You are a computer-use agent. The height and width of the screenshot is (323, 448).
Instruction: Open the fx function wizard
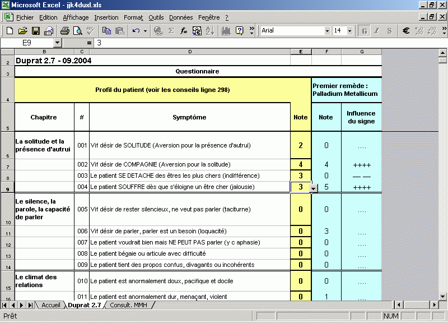pyautogui.click(x=184, y=31)
